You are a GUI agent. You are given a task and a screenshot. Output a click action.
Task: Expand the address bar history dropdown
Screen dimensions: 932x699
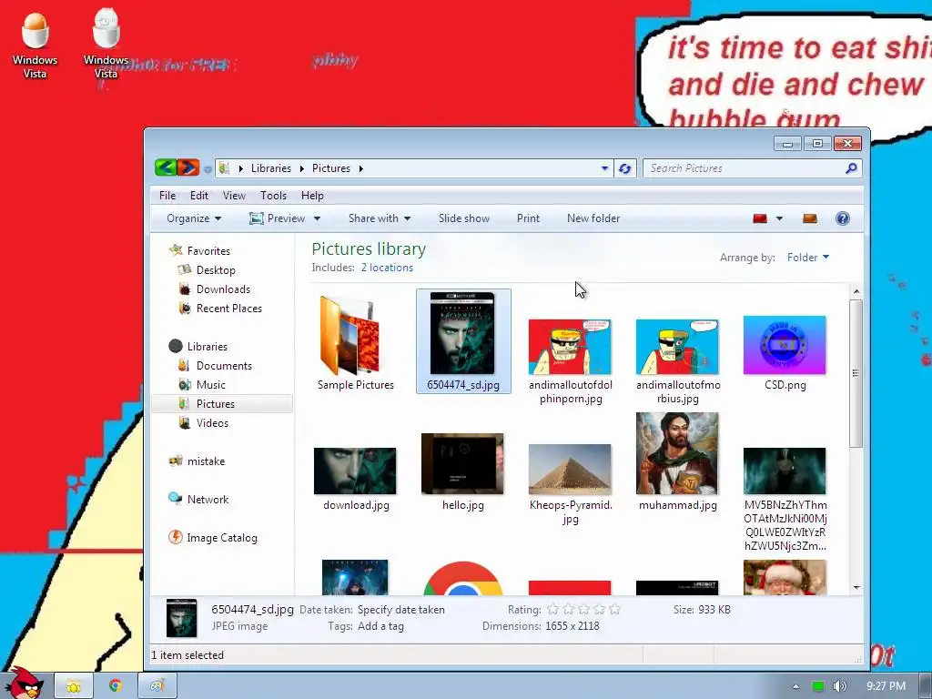[x=604, y=168]
